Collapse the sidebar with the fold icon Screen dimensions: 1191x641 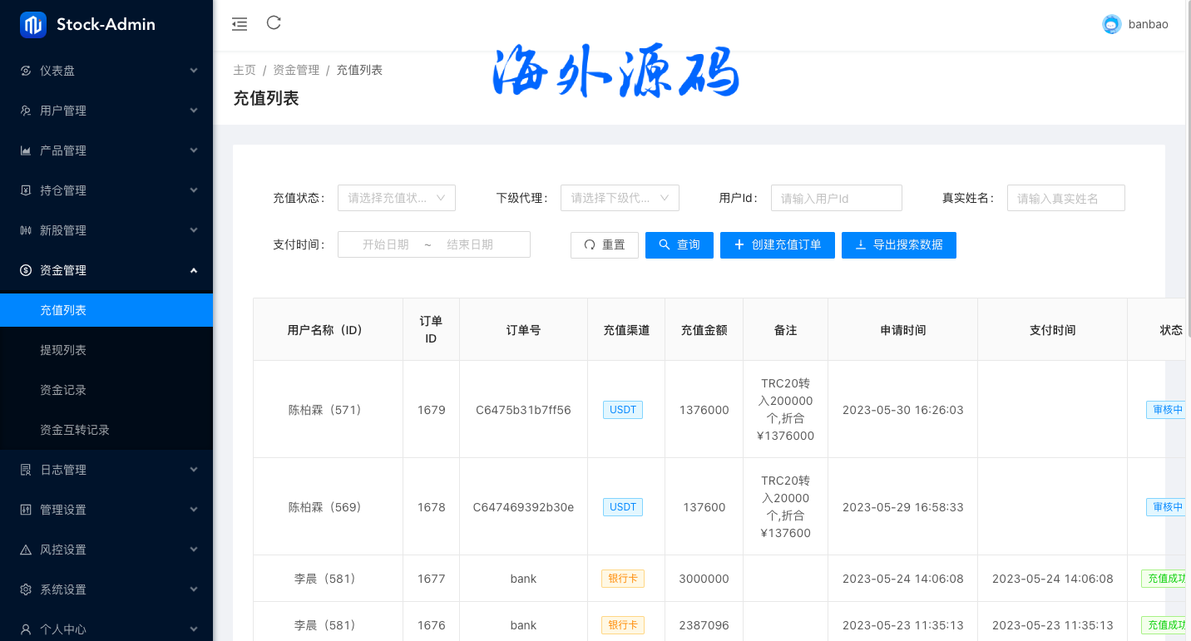coord(240,24)
